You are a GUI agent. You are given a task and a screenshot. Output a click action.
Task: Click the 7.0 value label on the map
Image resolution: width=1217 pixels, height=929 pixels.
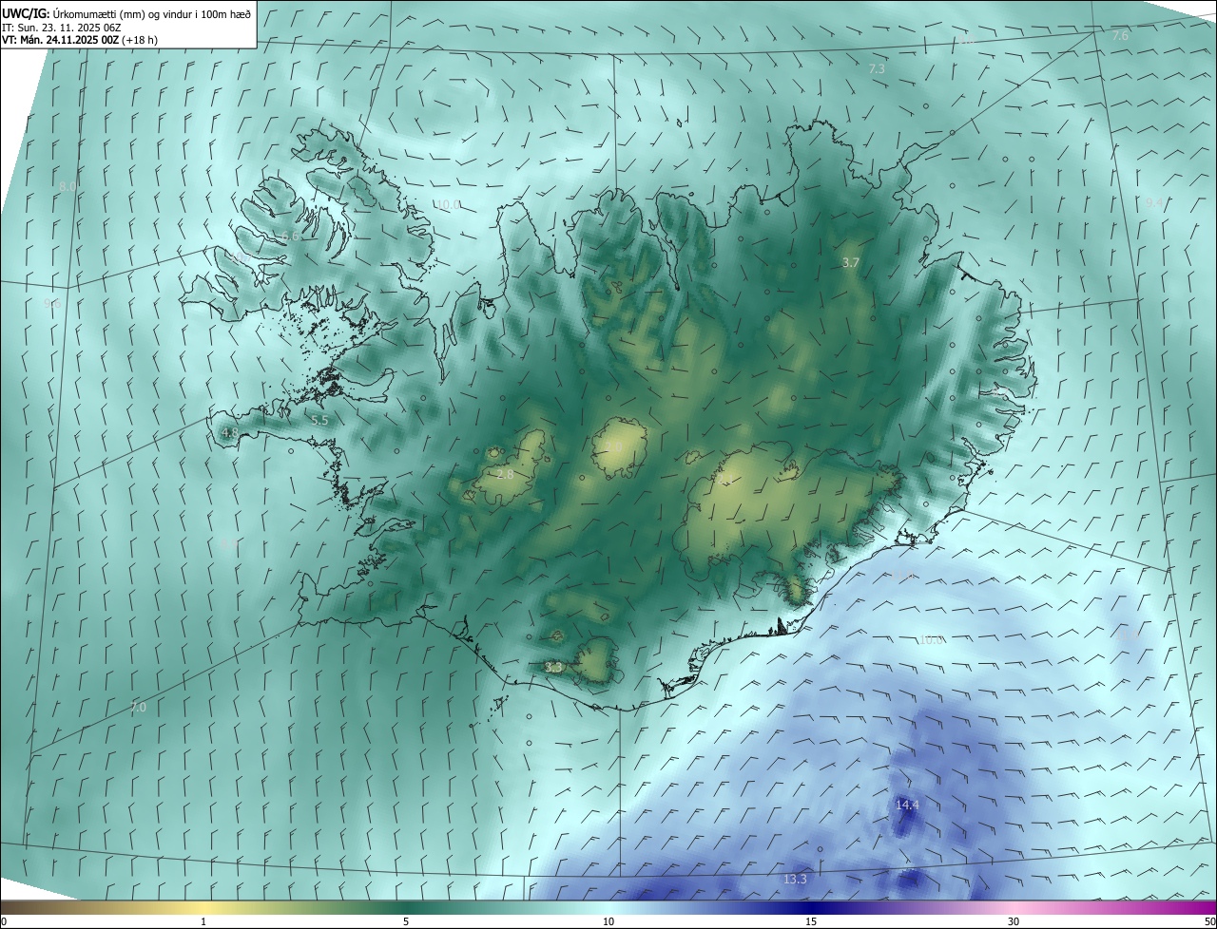pos(138,708)
